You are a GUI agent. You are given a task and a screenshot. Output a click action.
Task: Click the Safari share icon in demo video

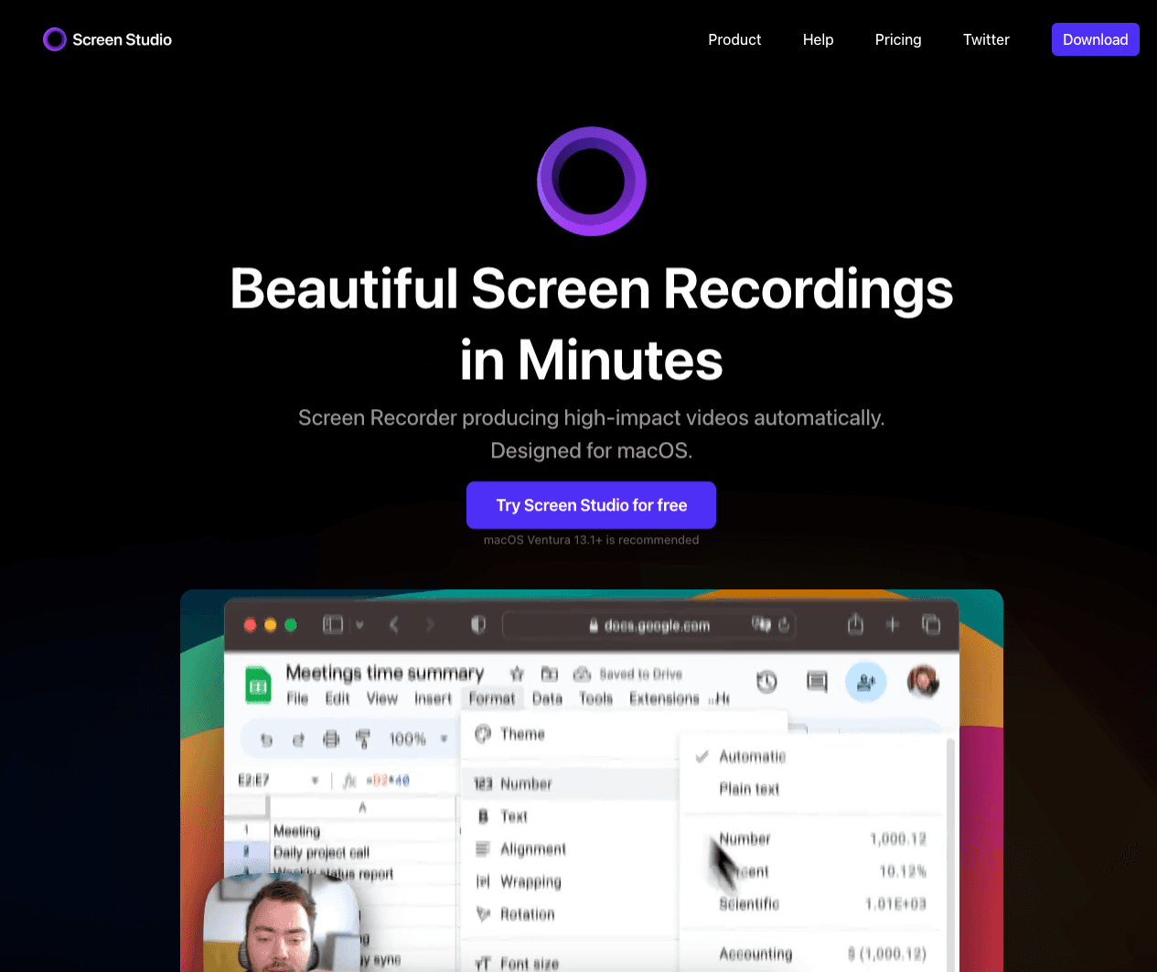pos(855,624)
